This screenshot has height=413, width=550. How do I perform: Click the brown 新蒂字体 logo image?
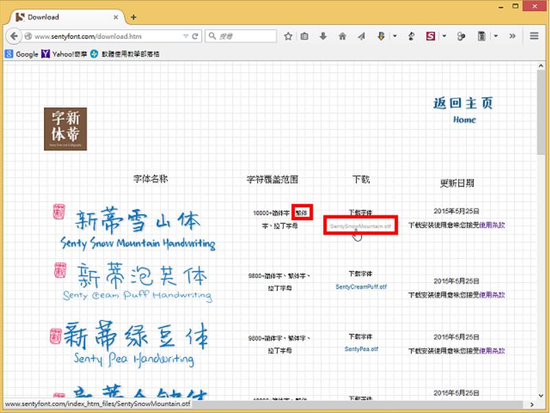click(x=65, y=129)
